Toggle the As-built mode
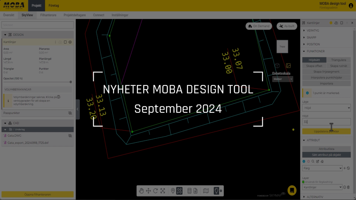 pos(287,26)
